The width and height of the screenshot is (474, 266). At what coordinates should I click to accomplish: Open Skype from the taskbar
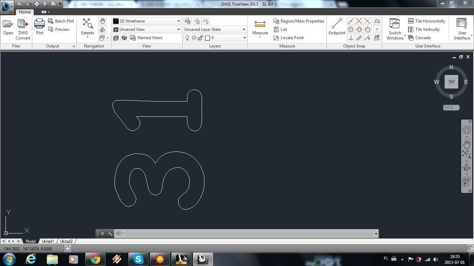coord(138,259)
